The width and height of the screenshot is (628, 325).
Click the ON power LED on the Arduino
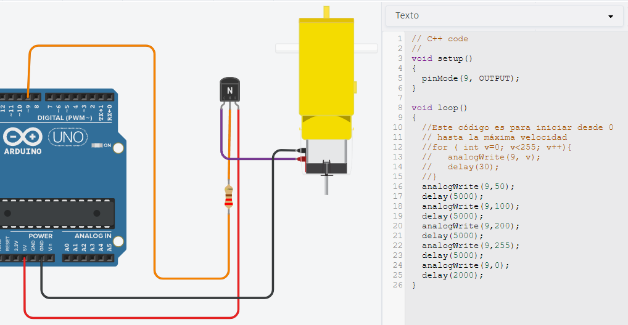click(x=97, y=146)
